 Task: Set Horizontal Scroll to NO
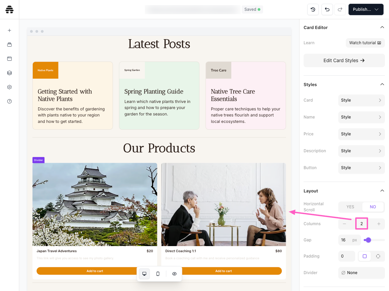point(373,207)
